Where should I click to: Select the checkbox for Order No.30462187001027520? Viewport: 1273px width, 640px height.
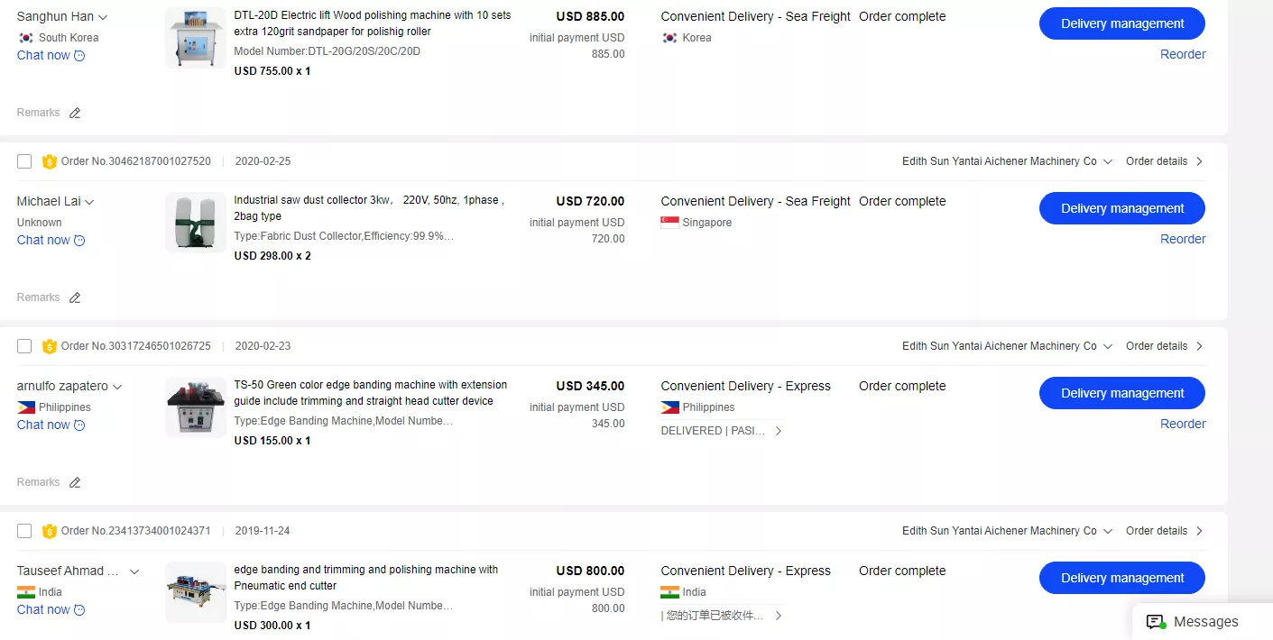click(x=24, y=161)
